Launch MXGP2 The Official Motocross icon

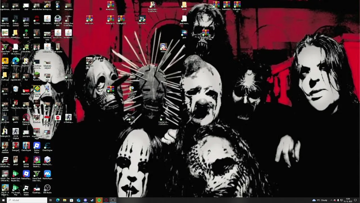tap(5, 161)
